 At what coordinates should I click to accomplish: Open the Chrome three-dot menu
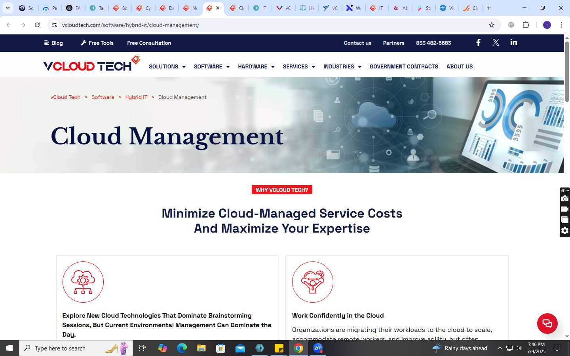[561, 25]
